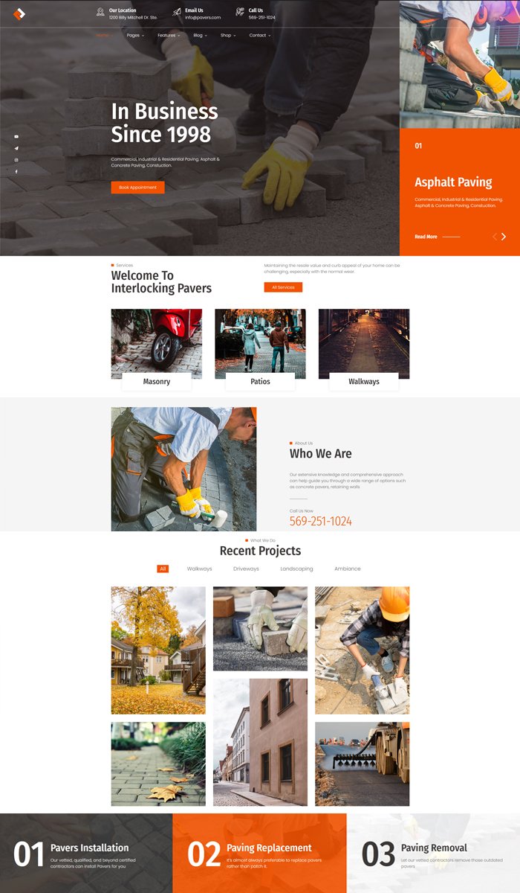Go to next slide with right arrow
The width and height of the screenshot is (520, 893).
pos(504,237)
